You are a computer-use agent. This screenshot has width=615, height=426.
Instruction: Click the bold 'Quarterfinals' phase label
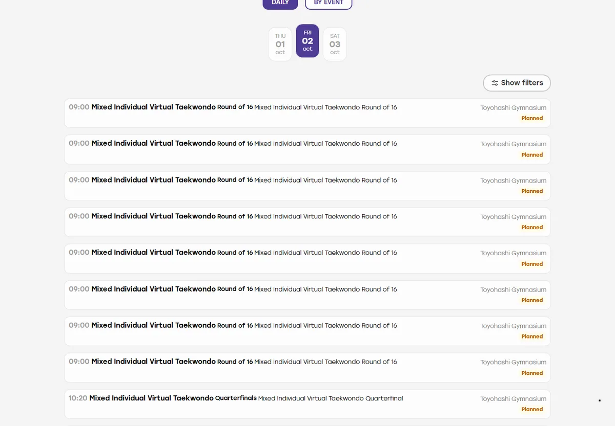click(x=236, y=398)
